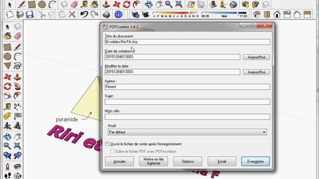Select the Position Camera tool
This screenshot has height=179, width=319.
pos(7,167)
